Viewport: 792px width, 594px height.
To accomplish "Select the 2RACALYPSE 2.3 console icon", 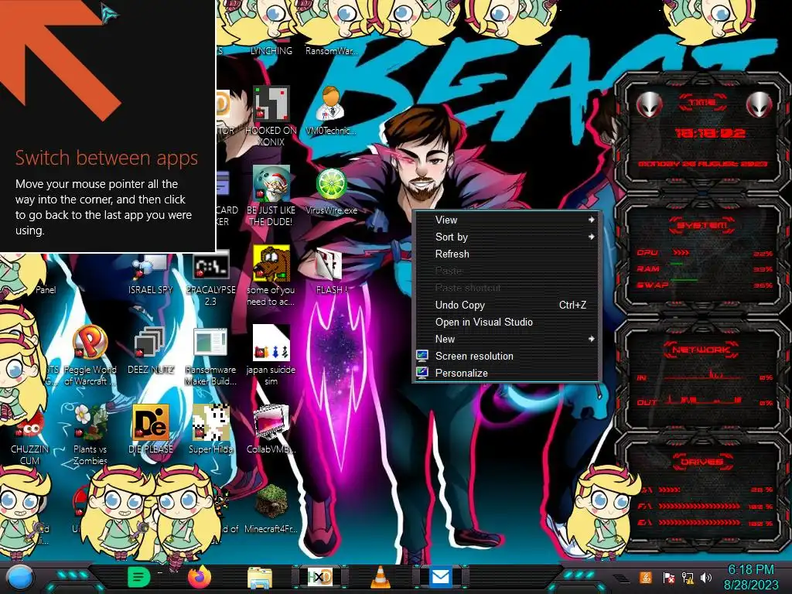I will [210, 266].
